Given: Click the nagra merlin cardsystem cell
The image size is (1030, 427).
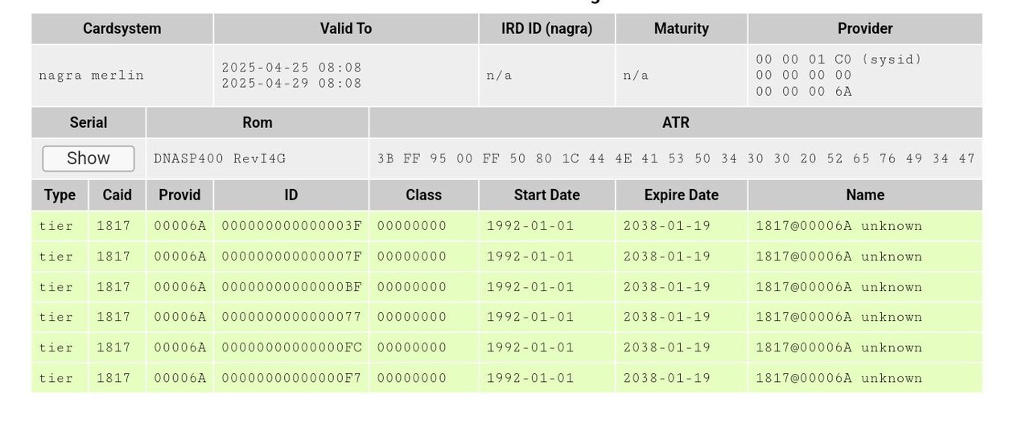Looking at the screenshot, I should [x=92, y=76].
